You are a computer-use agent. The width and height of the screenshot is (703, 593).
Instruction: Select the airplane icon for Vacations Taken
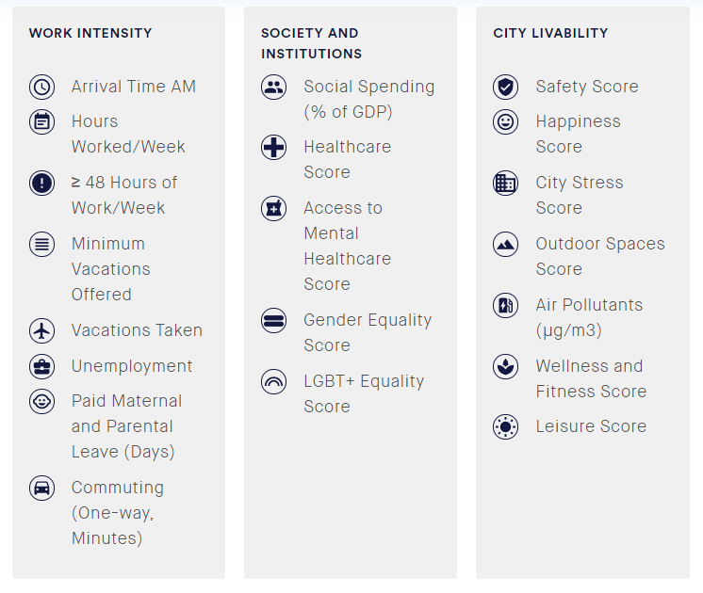[42, 331]
